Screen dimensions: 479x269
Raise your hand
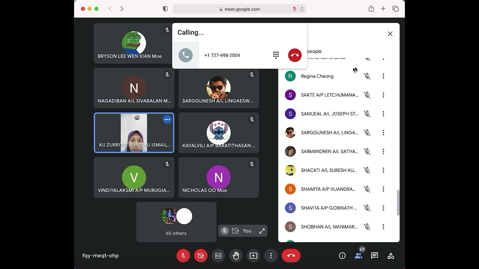236,256
